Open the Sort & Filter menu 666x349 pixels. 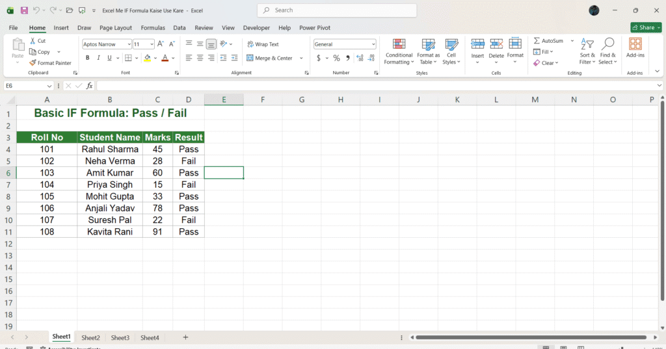tap(587, 51)
